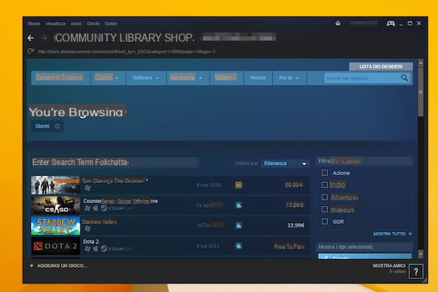
Task: Open the Guida menu
Action: tap(111, 24)
